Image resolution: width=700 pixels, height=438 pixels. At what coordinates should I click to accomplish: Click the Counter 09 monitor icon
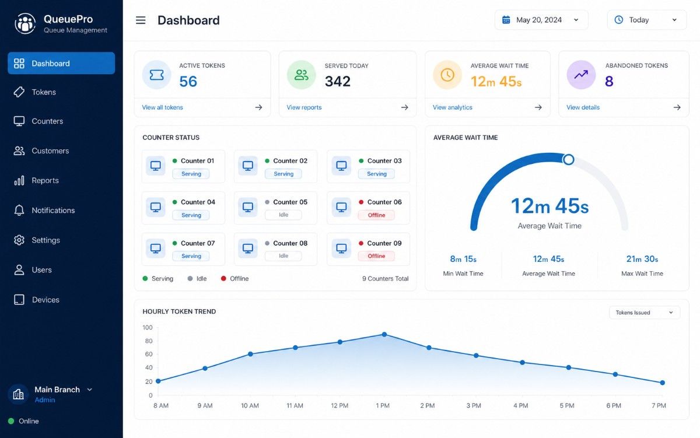341,249
